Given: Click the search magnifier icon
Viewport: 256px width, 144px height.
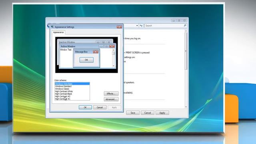Looking at the screenshot, I should [185, 26].
